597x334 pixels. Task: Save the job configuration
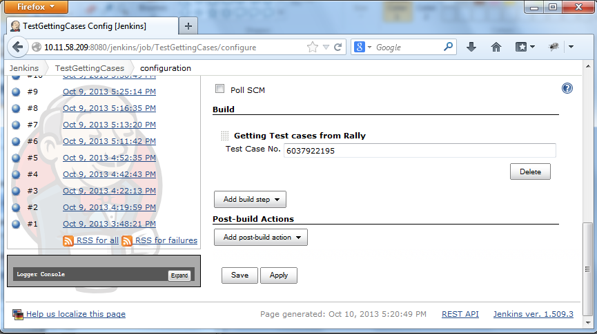(x=239, y=275)
